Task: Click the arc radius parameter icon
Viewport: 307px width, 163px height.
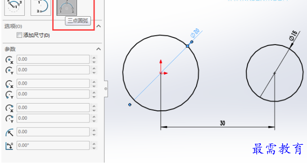Action: point(9,132)
